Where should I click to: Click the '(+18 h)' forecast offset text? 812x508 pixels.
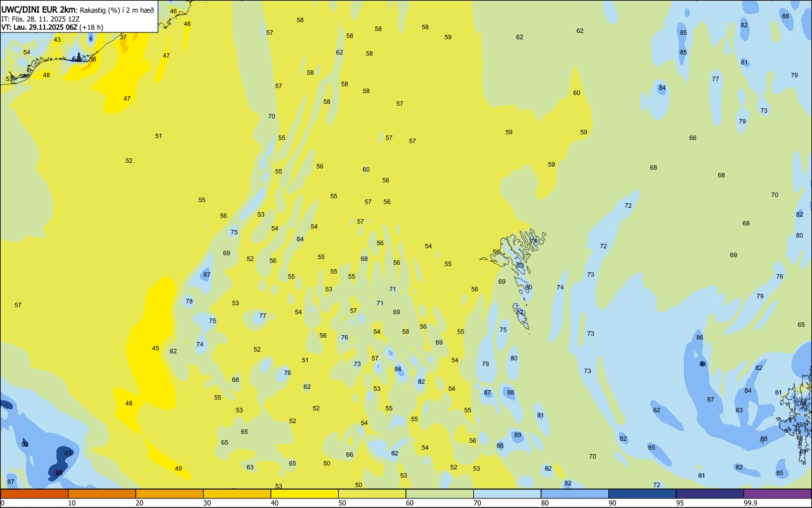pos(91,27)
